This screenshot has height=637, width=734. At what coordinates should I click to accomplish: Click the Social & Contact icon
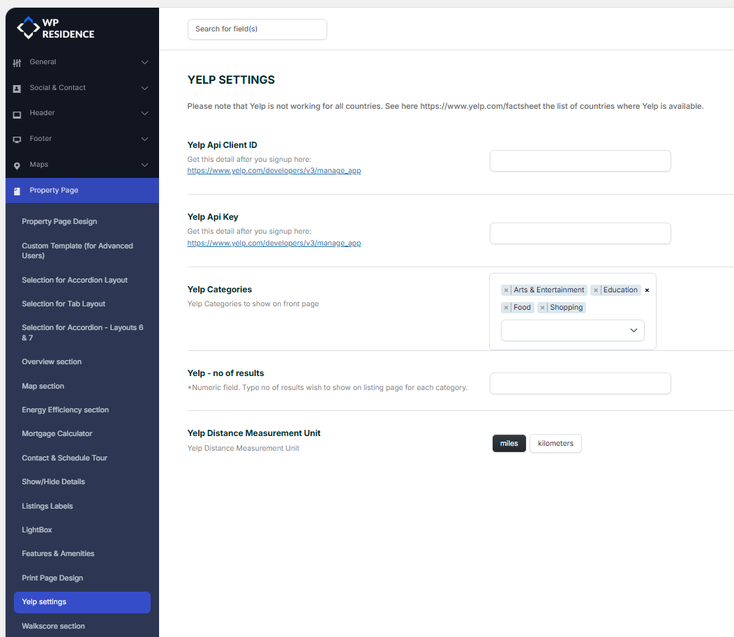click(x=17, y=89)
